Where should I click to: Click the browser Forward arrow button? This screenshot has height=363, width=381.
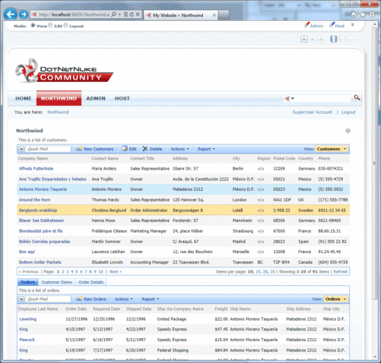pyautogui.click(x=23, y=14)
